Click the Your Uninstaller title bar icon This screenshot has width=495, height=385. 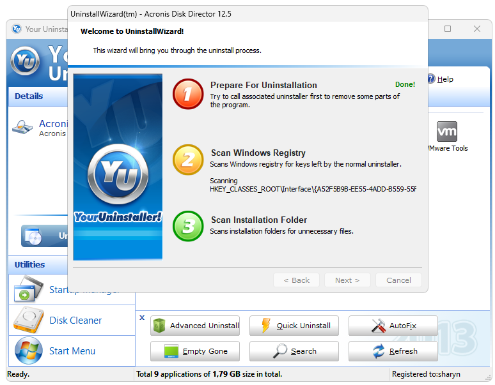coord(17,29)
